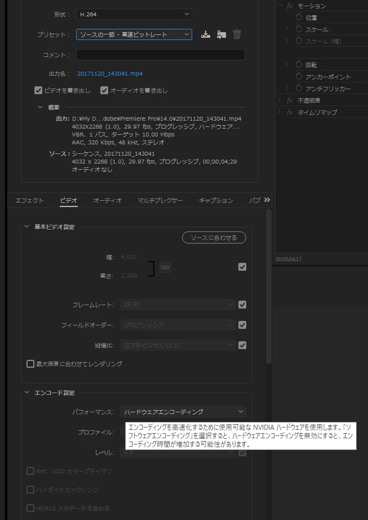The image size is (368, 520).
Task: Collapse the 概要 section
Action: click(x=41, y=107)
